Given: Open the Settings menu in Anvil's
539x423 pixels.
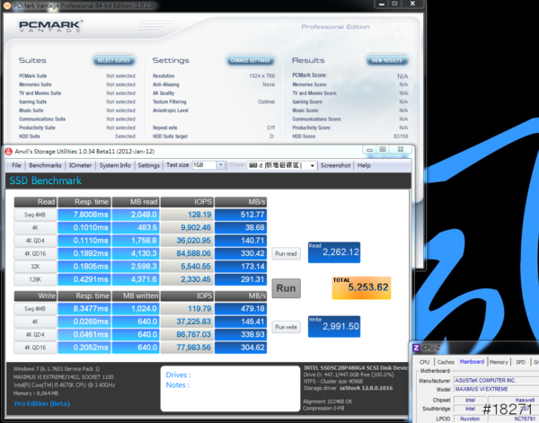Looking at the screenshot, I should click(148, 165).
